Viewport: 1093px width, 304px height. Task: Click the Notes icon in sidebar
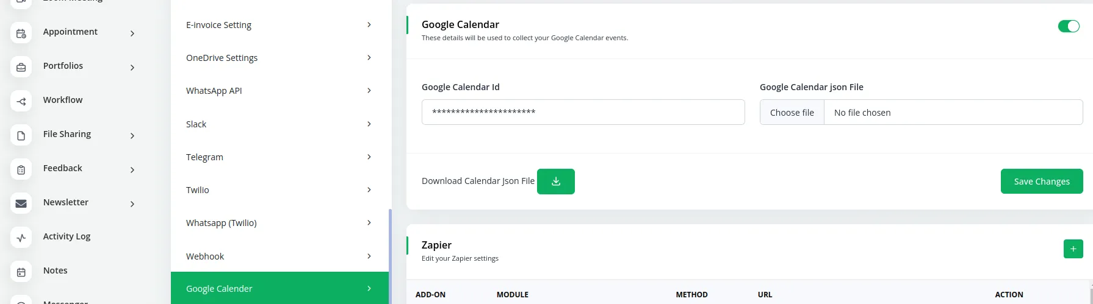point(21,272)
